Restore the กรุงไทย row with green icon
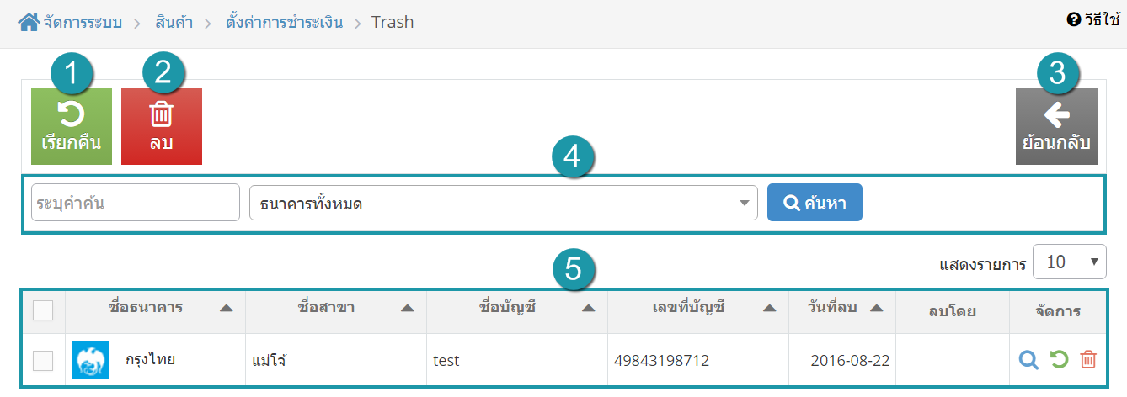The height and width of the screenshot is (397, 1127). point(1060,360)
